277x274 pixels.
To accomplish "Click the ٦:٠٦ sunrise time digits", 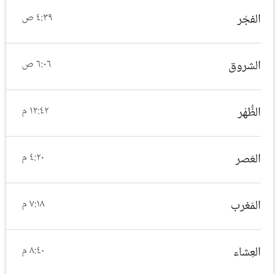I will tap(44, 64).
